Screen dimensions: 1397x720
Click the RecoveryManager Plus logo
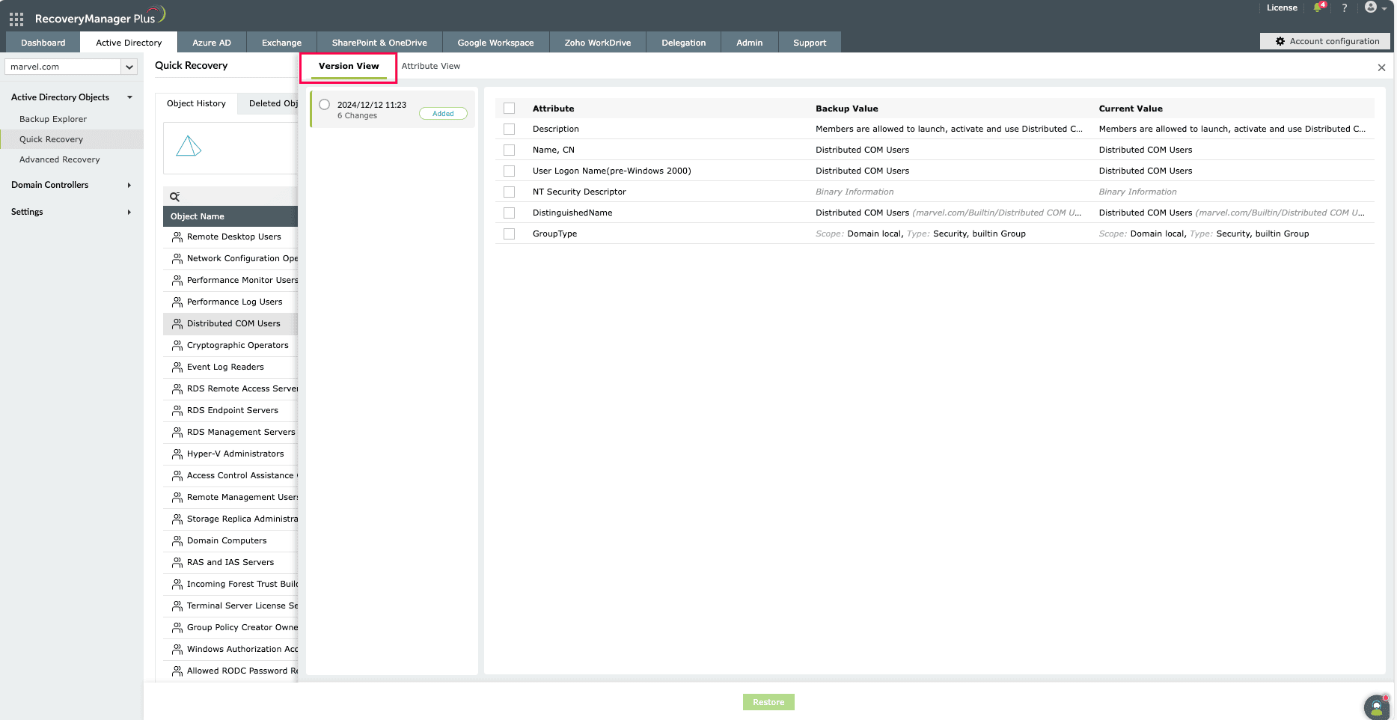point(100,16)
